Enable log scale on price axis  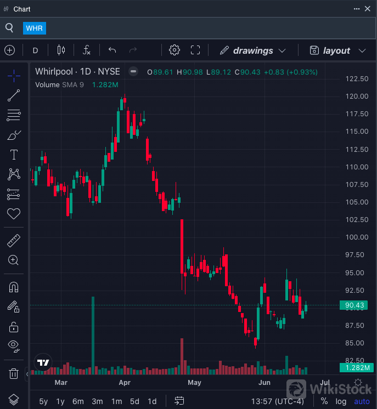tap(341, 401)
